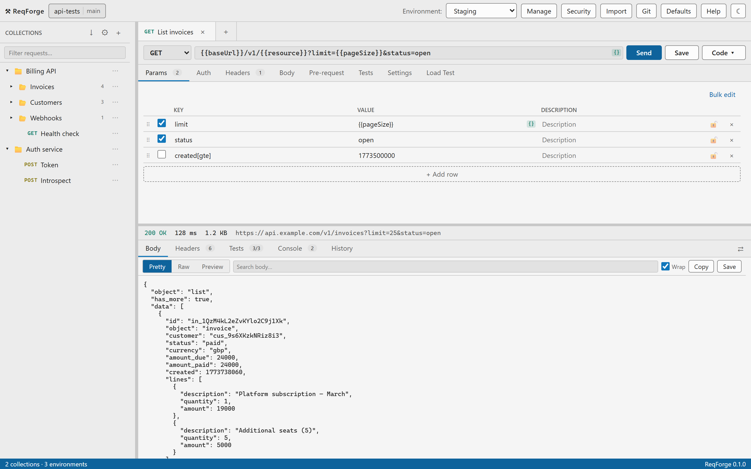Open the Introspect POST request

point(47,180)
